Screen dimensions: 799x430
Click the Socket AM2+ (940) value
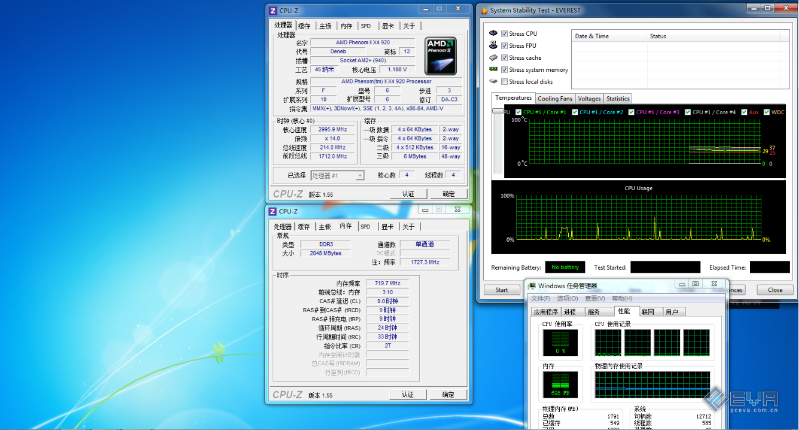tap(362, 60)
